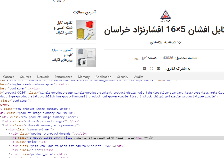
Task: Collapse the row product-image-summary-inner div
Action: coord(1,117)
